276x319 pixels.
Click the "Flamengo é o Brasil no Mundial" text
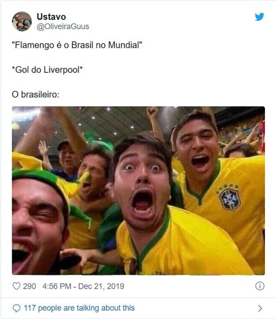pyautogui.click(x=77, y=45)
